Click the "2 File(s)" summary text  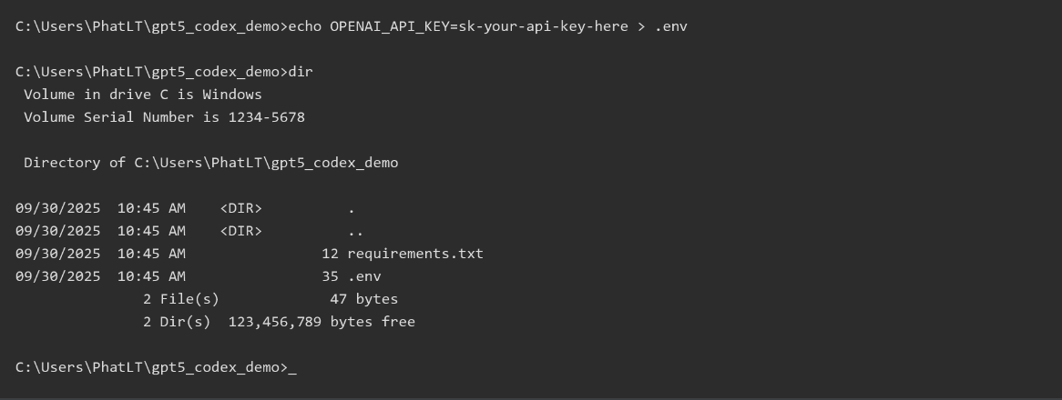181,299
